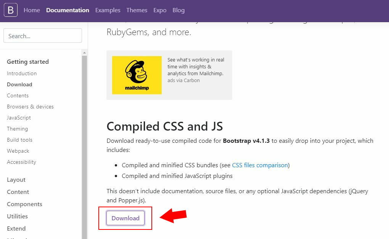Open the Contents documentation page
The width and height of the screenshot is (389, 239).
tap(17, 95)
